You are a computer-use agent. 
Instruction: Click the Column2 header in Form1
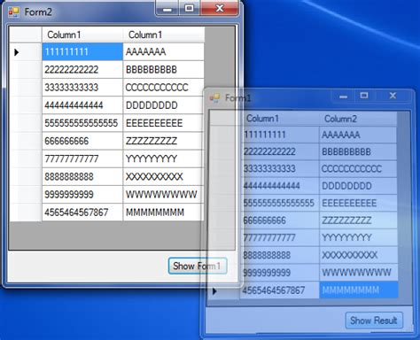[x=358, y=119]
